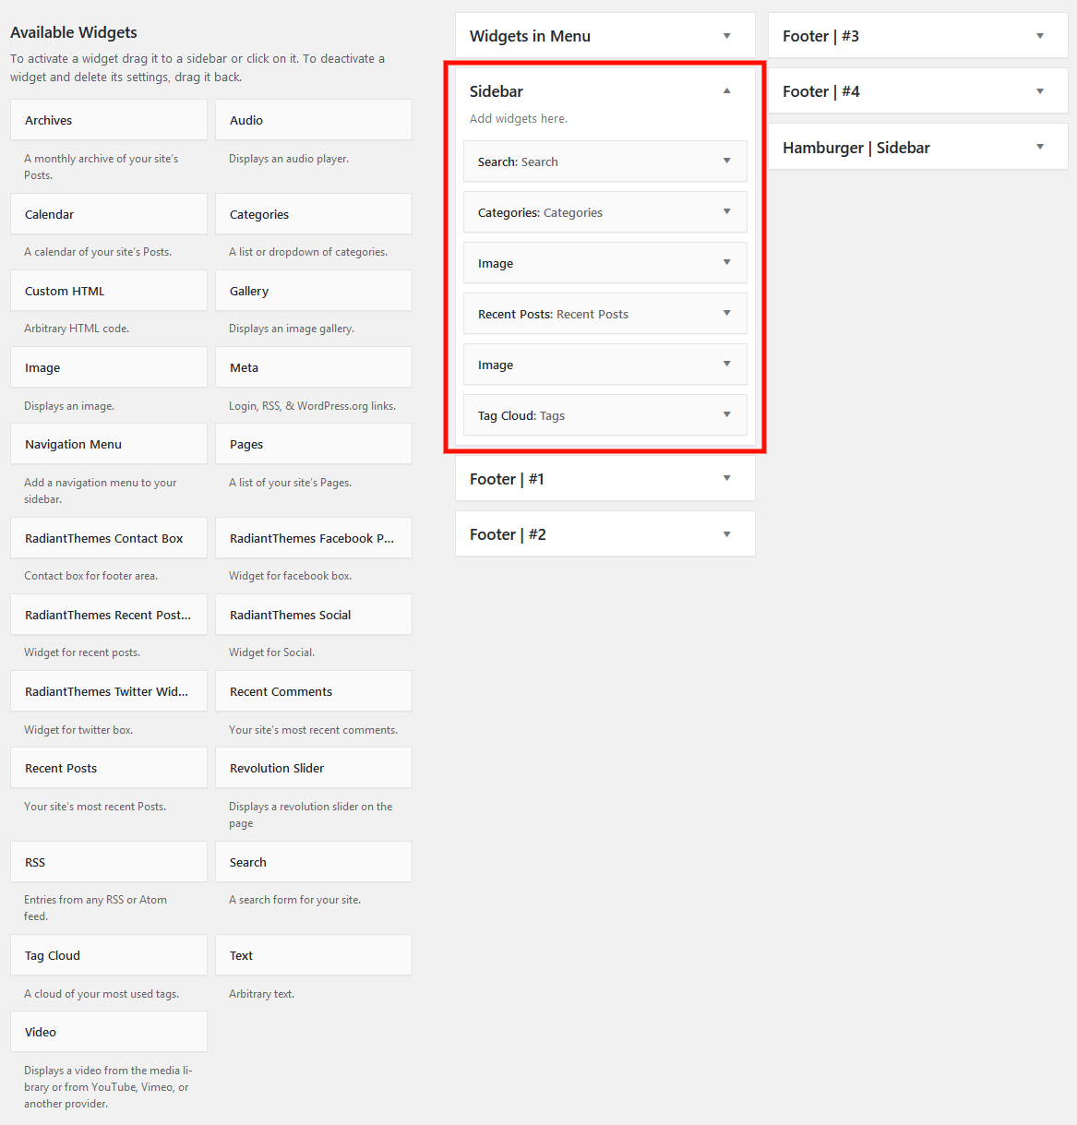This screenshot has width=1077, height=1125.
Task: Select the RadiantThemes Social widget
Action: click(314, 615)
